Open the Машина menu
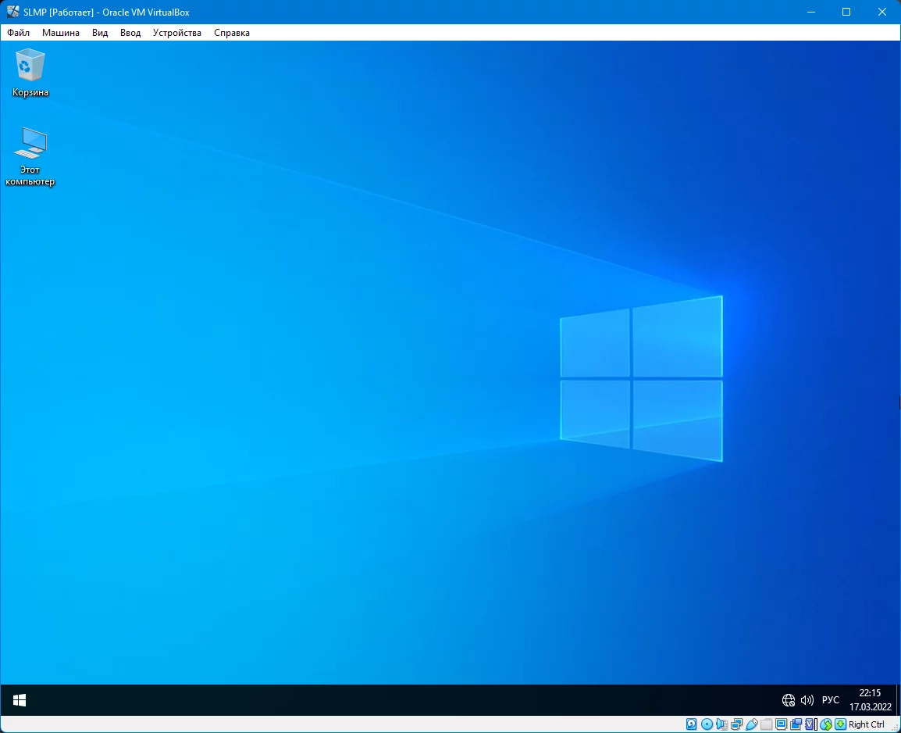The width and height of the screenshot is (901, 733). tap(61, 33)
